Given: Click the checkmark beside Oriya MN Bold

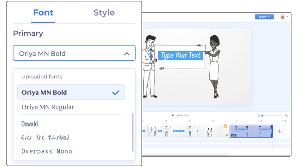Looking at the screenshot, I should [116, 93].
